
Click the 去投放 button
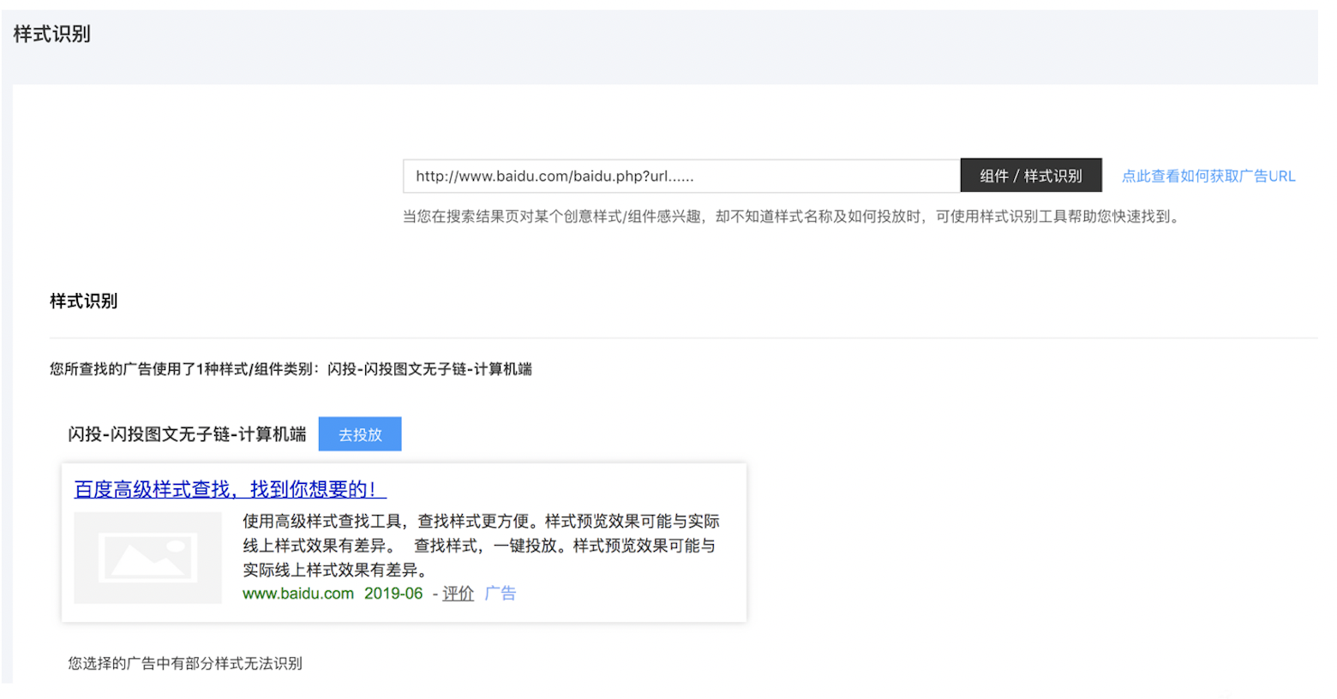(x=360, y=434)
